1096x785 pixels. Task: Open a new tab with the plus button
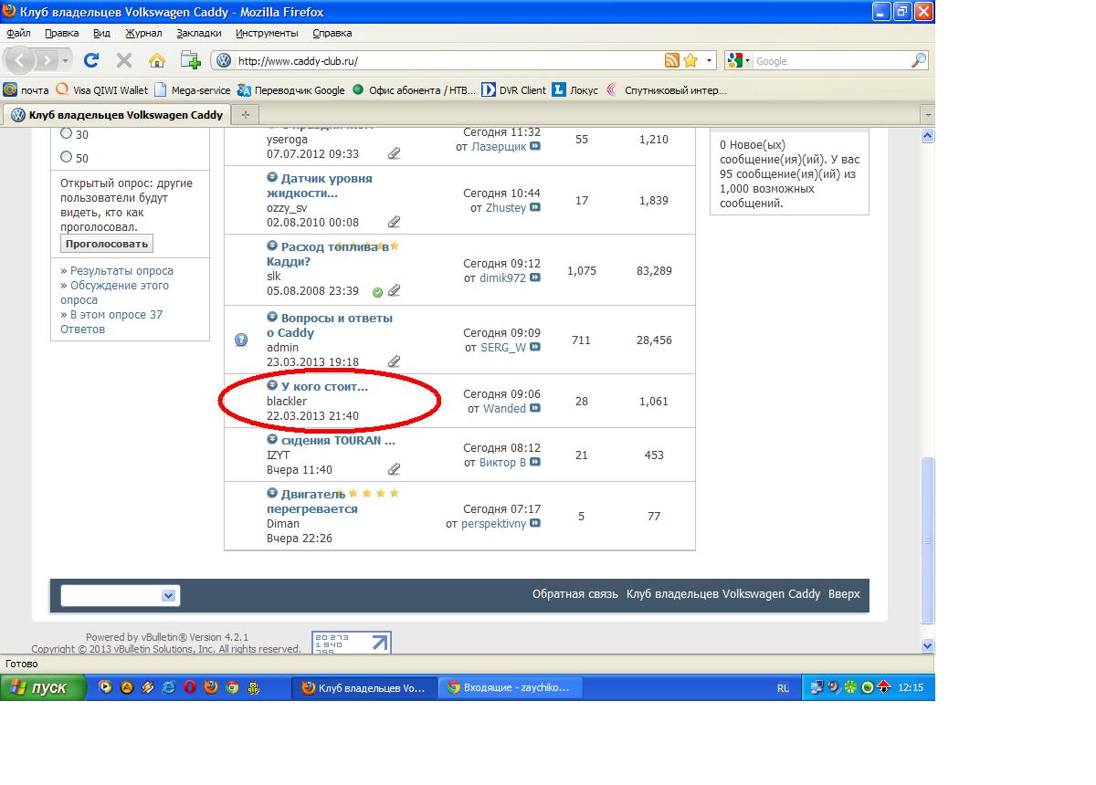[245, 115]
